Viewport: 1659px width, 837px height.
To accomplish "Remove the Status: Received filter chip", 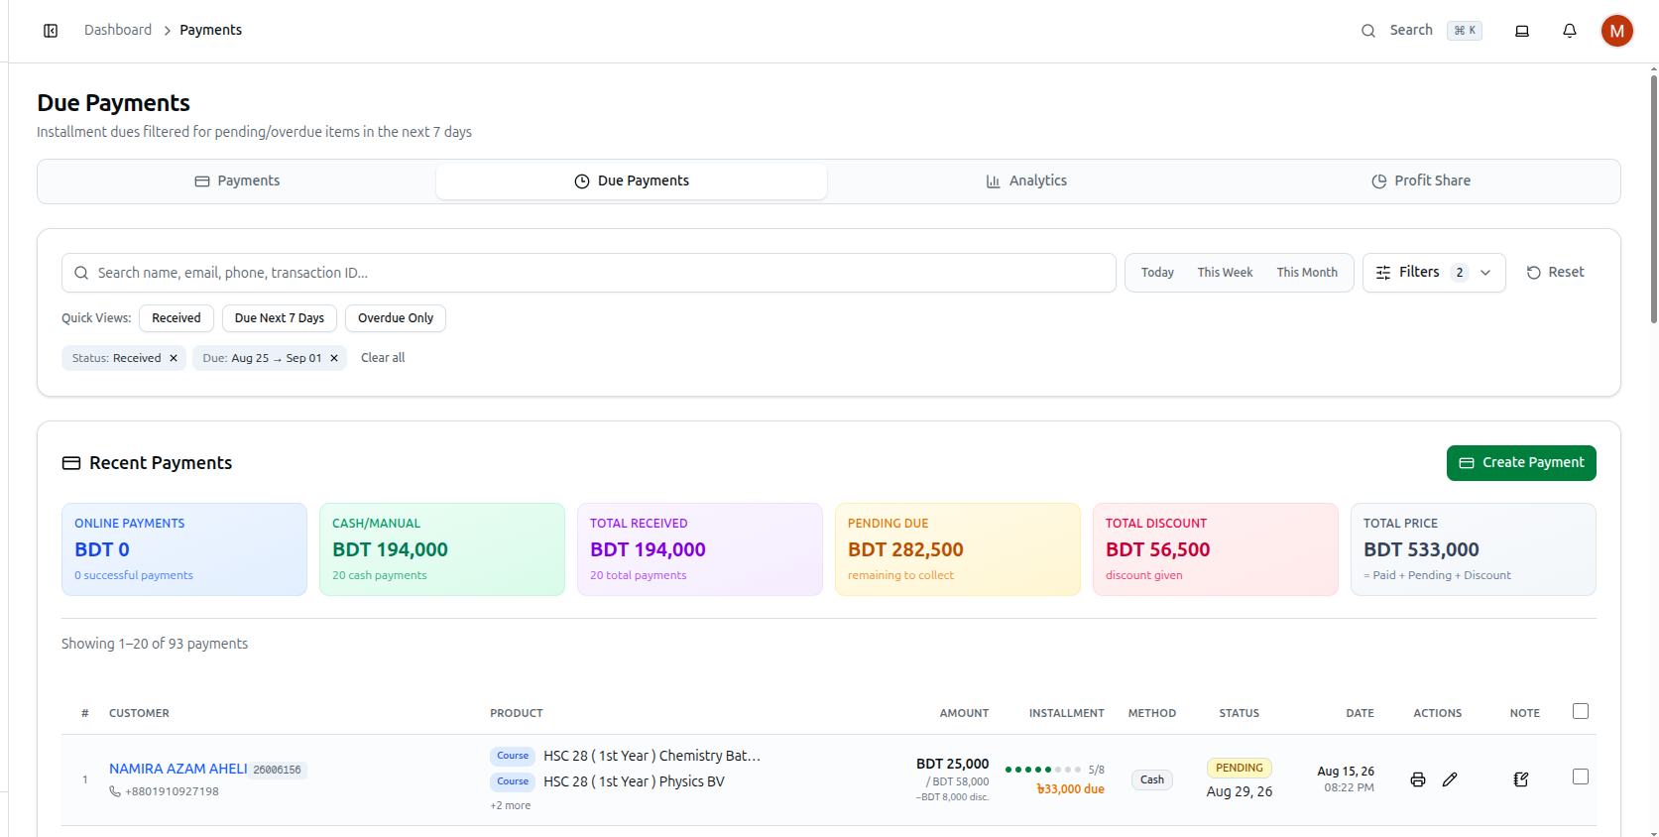I will pos(174,358).
